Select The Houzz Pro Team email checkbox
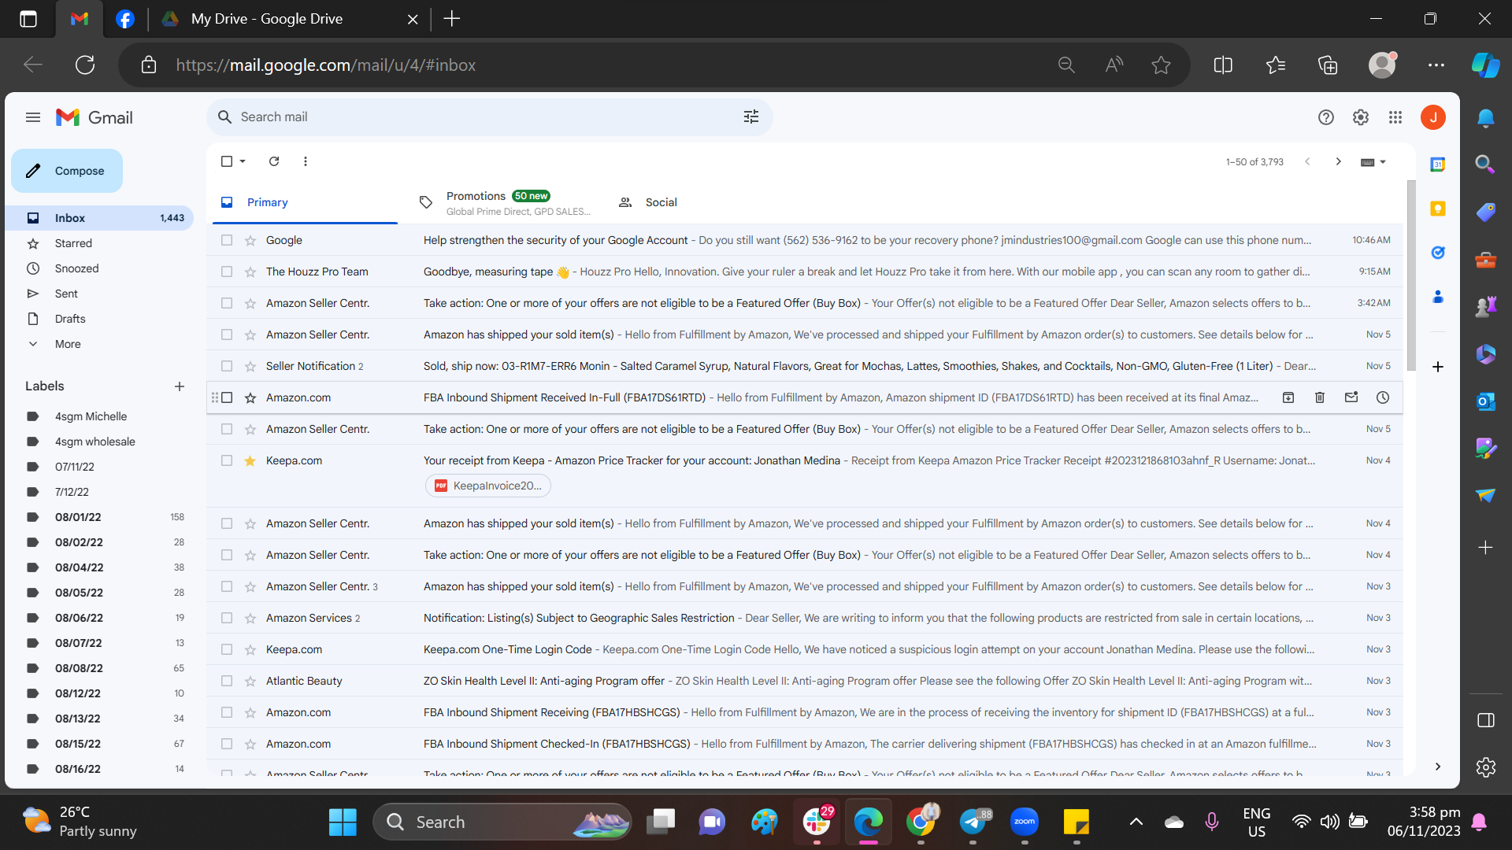The width and height of the screenshot is (1512, 850). click(x=227, y=272)
